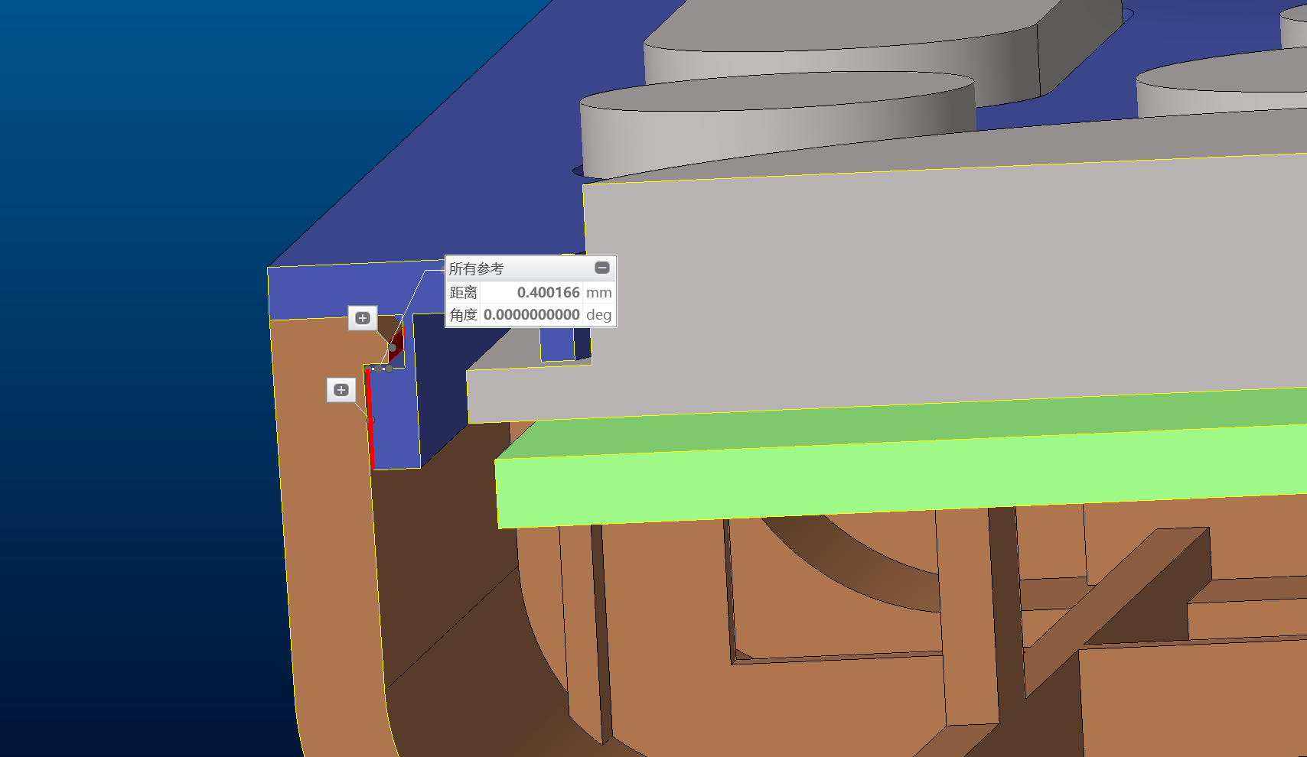Click the gray handle on the red edge
The width and height of the screenshot is (1307, 757).
point(370,420)
